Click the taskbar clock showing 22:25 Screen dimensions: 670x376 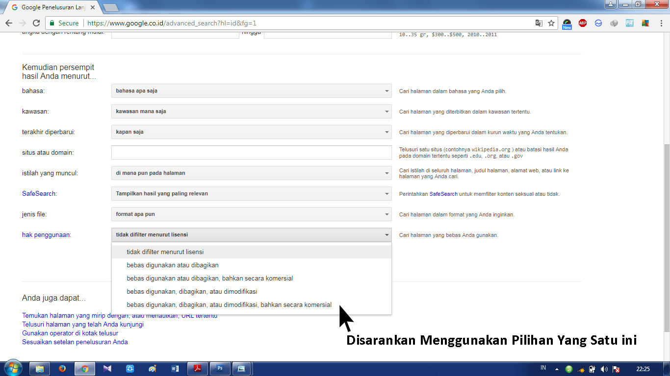coord(643,369)
